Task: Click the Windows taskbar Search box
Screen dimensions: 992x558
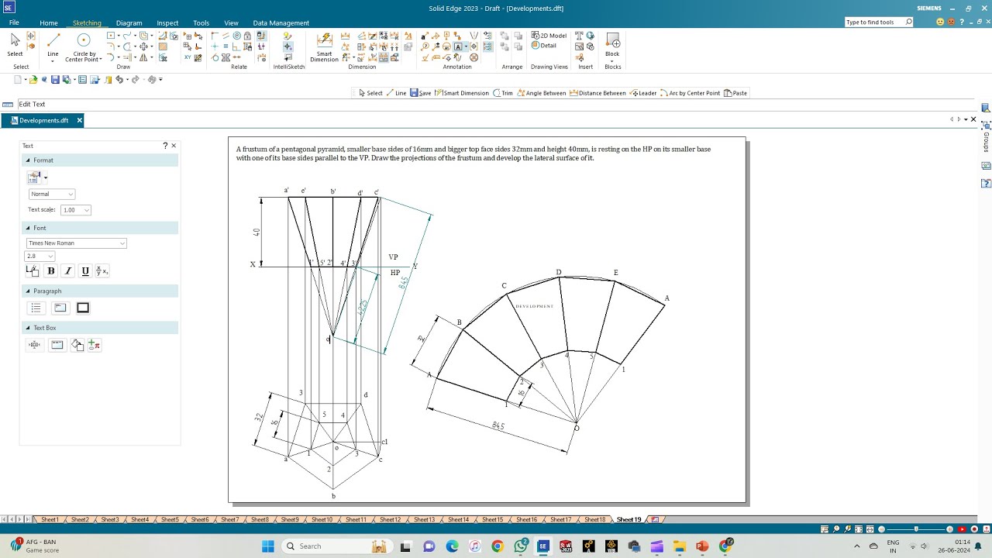Action: (335, 546)
